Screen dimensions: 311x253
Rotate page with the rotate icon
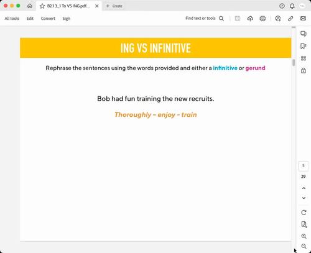coord(304,213)
